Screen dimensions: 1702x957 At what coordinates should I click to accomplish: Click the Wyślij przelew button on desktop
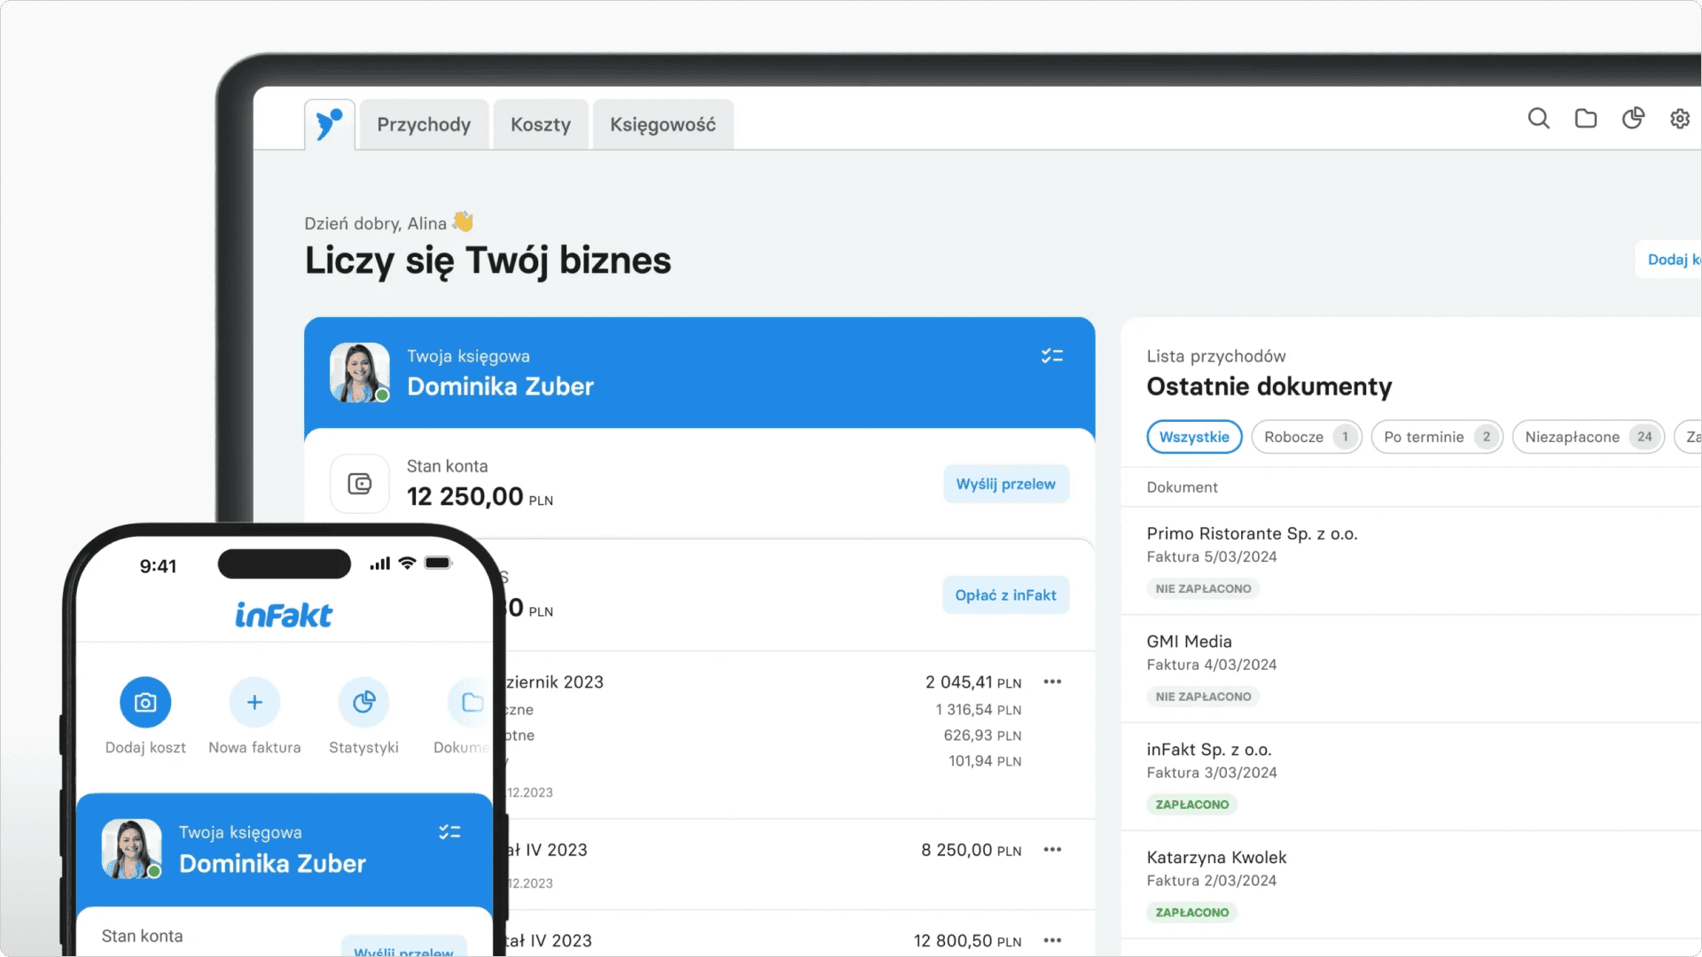tap(1006, 484)
